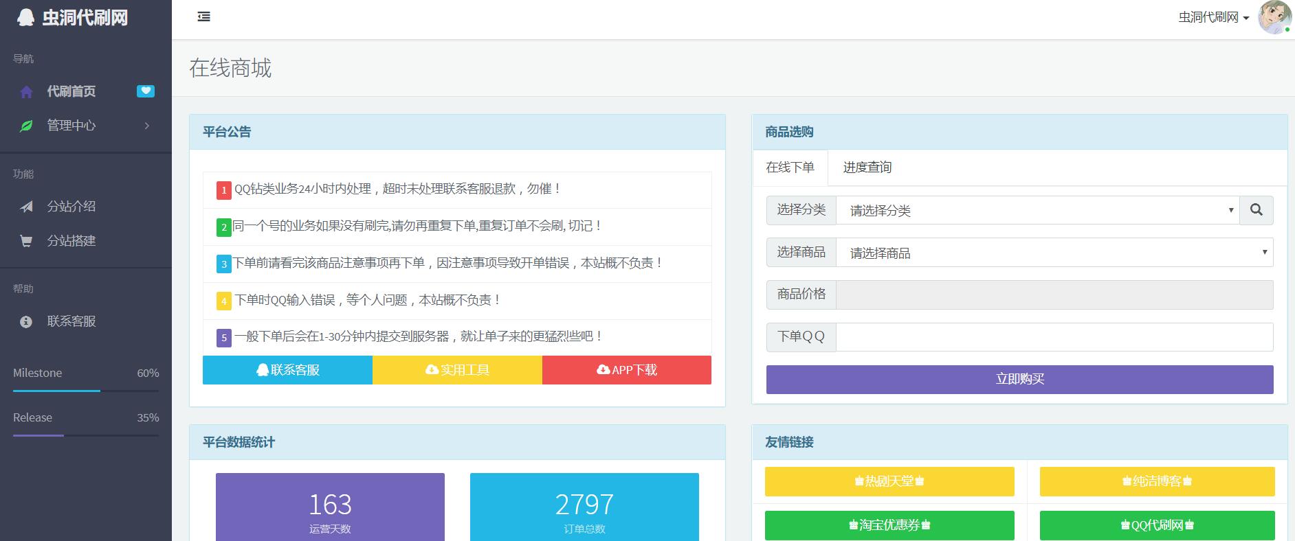Click the 在线商城 page title

[x=230, y=68]
